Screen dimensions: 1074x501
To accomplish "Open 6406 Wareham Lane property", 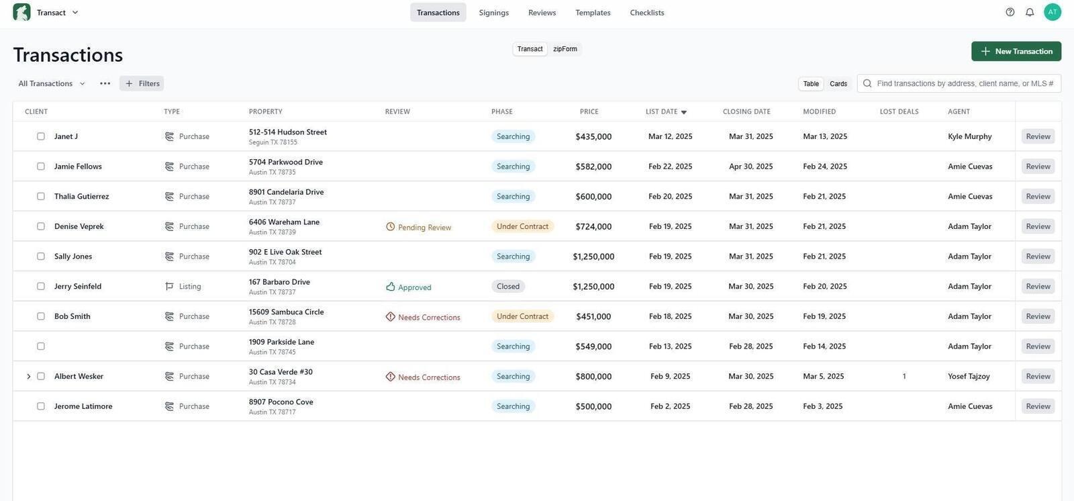I will 285,222.
